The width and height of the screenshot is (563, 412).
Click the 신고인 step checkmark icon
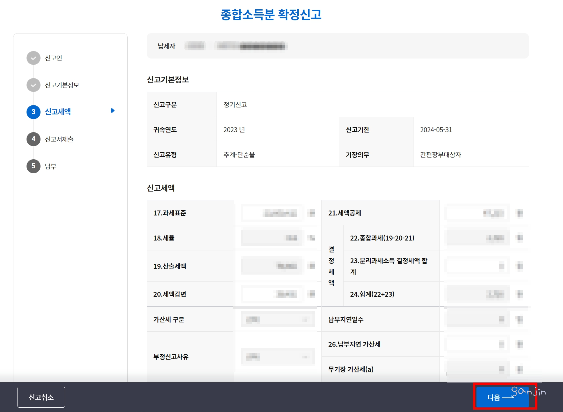pos(34,58)
